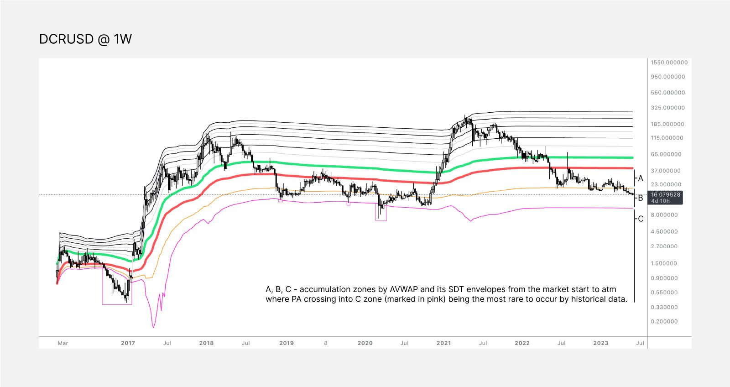The height and width of the screenshot is (387, 730).
Task: Select the 550.000000 price axis label
Action: pos(668,93)
